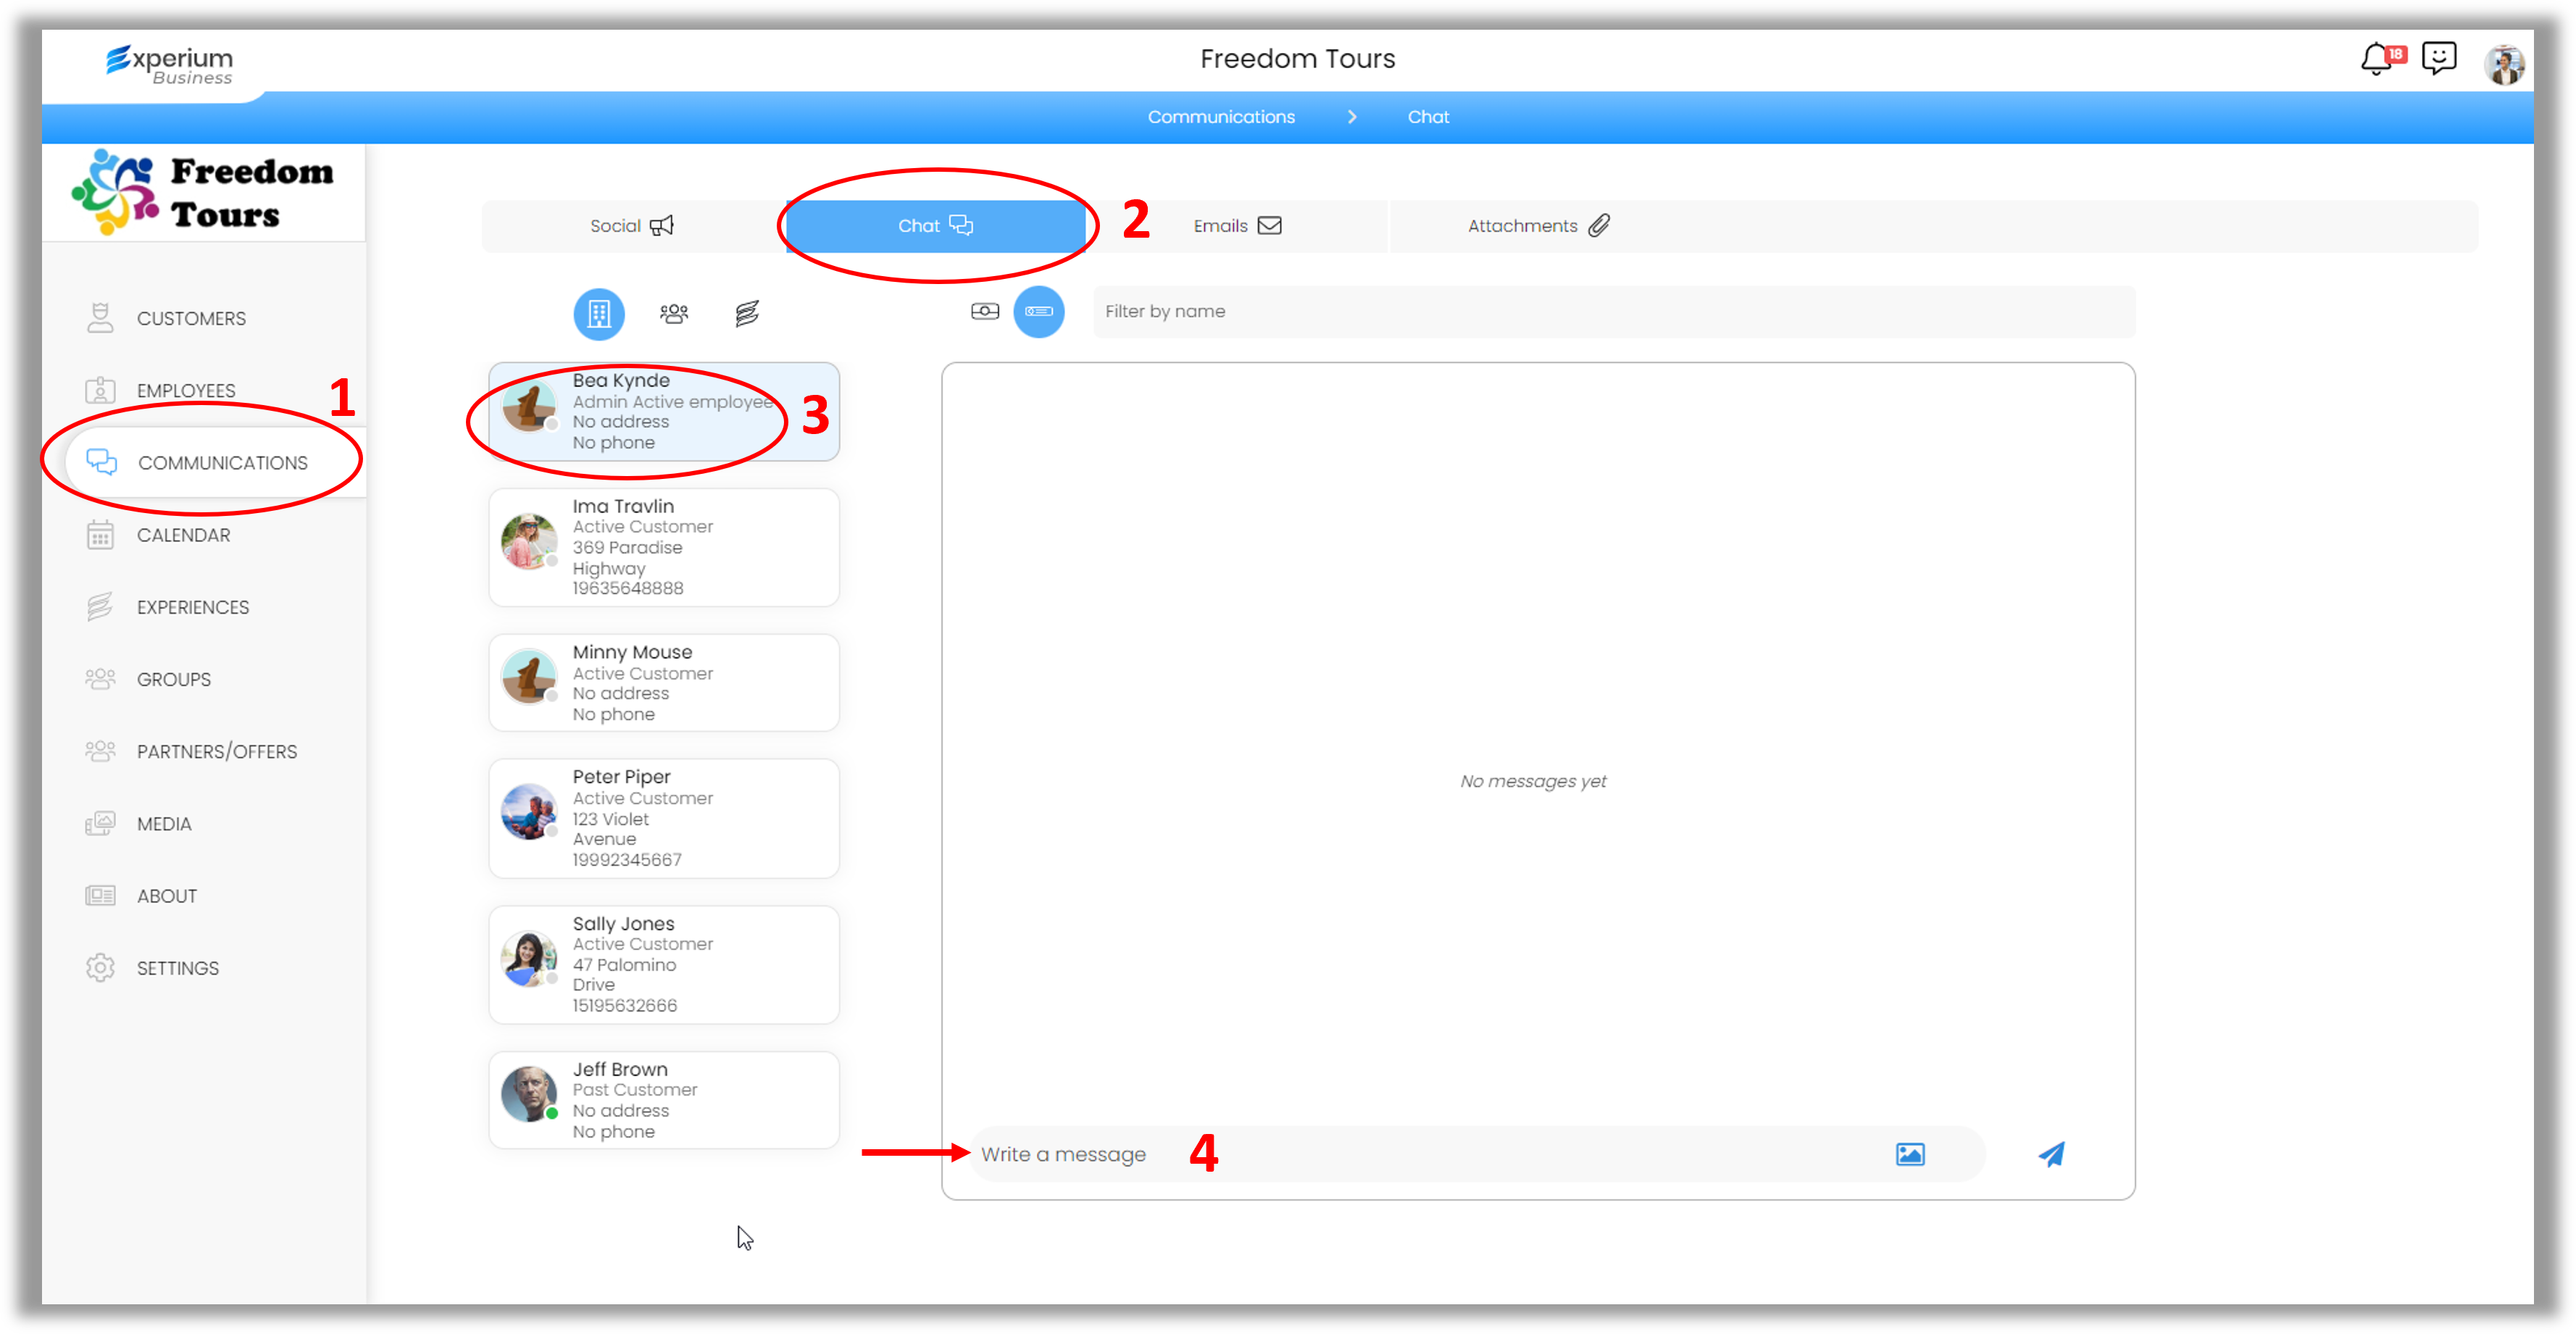This screenshot has height=1334, width=2576.
Task: Focus the Filter by name field
Action: [x=1614, y=312]
